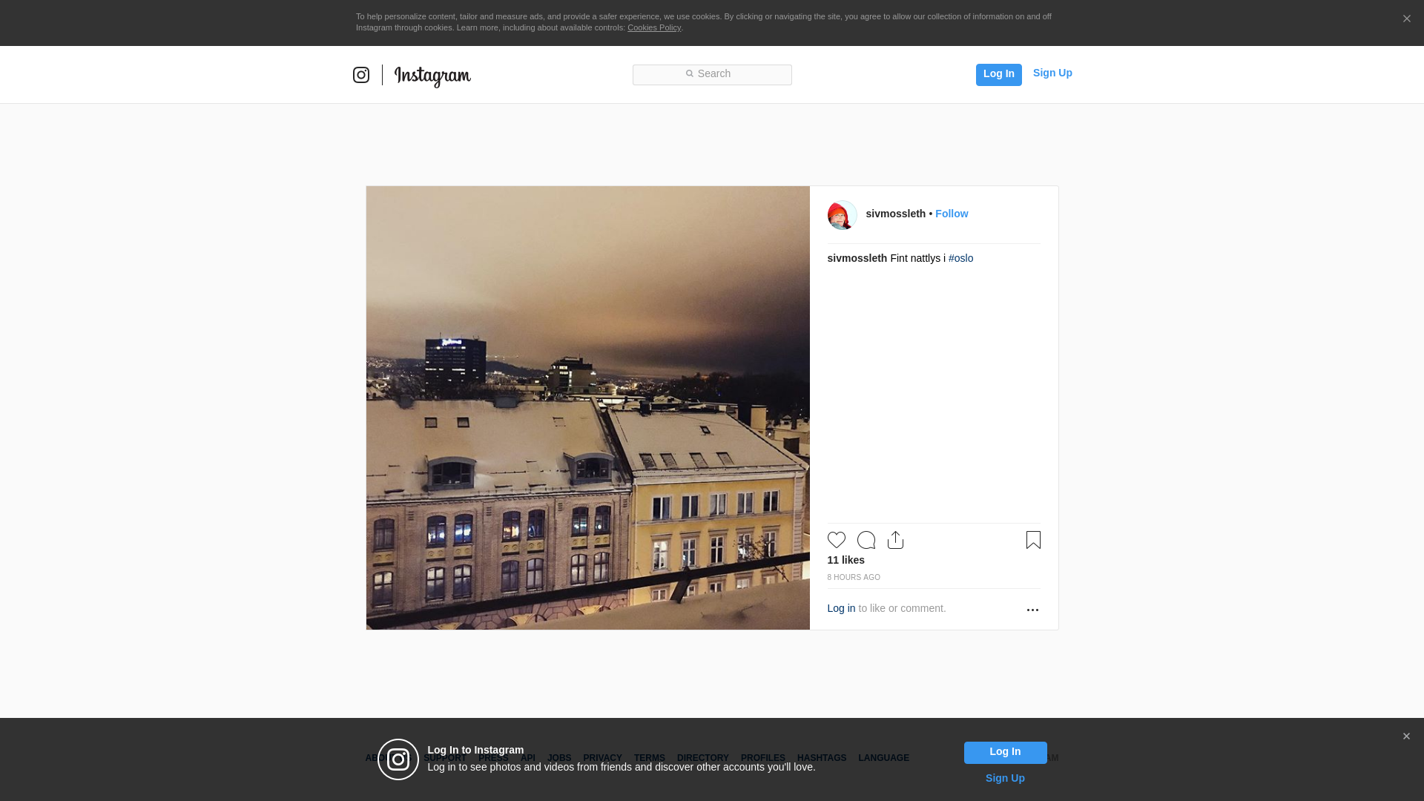This screenshot has height=801, width=1424.
Task: Save the post with bookmark icon
Action: [x=1033, y=540]
